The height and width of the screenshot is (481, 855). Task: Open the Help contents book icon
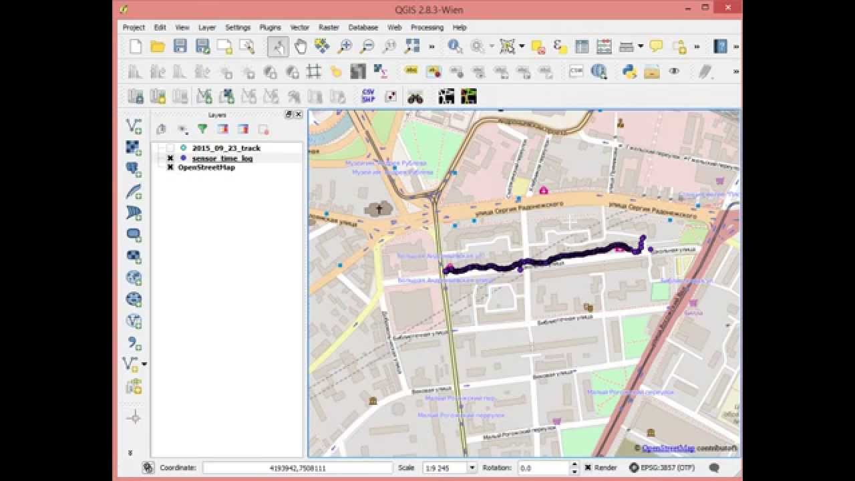click(720, 46)
